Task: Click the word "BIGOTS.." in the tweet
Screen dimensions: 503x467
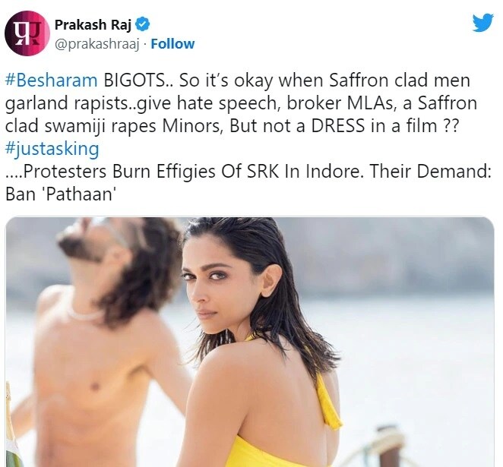Action: pos(140,80)
